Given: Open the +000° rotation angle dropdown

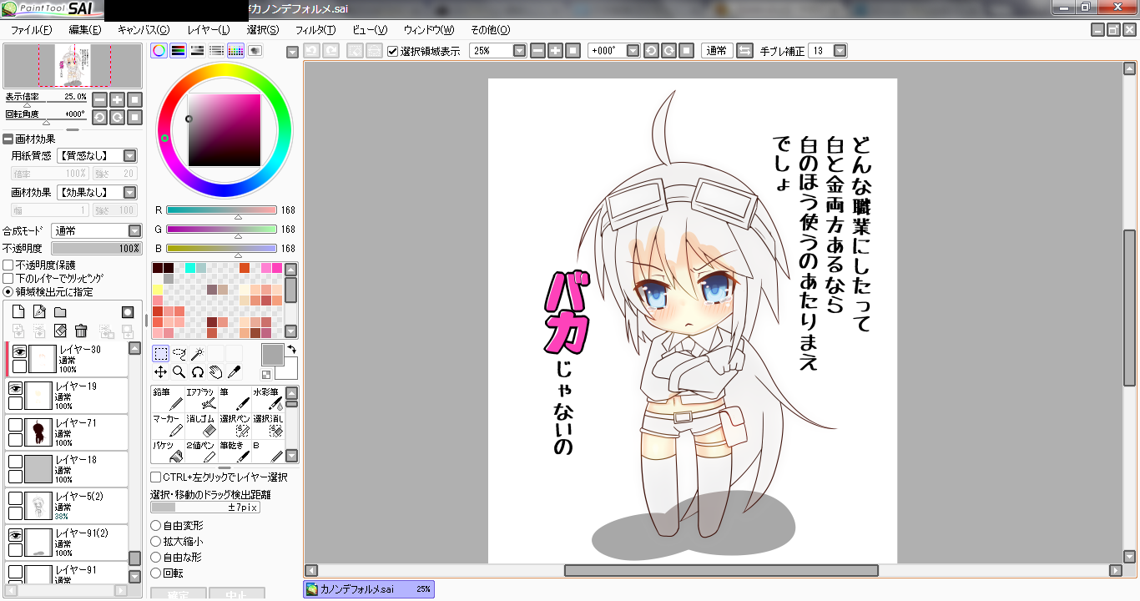Looking at the screenshot, I should (633, 51).
